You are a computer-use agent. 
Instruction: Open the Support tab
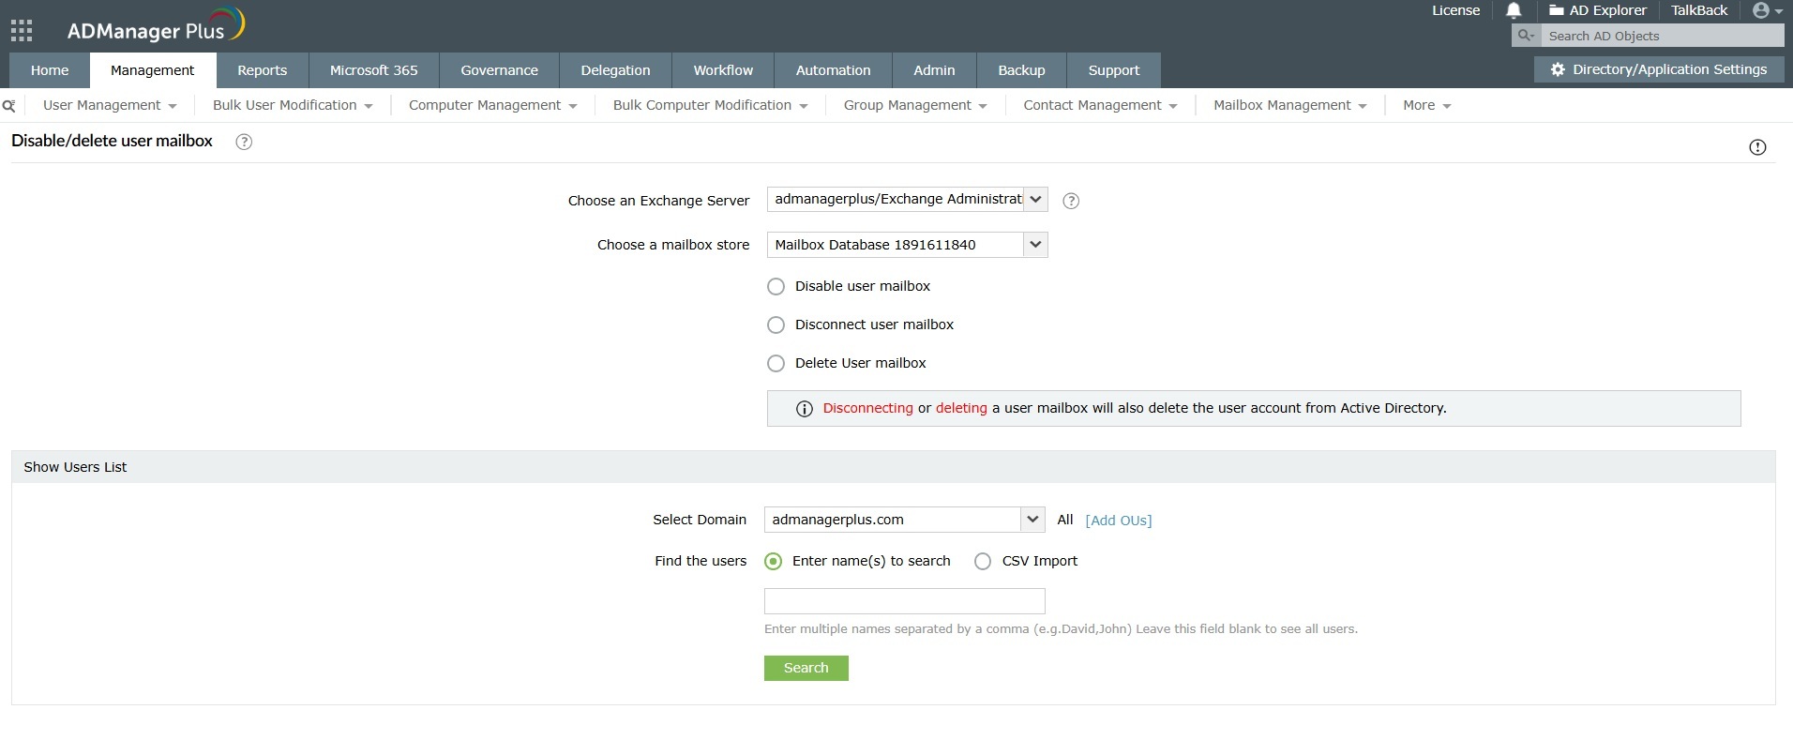1114,70
